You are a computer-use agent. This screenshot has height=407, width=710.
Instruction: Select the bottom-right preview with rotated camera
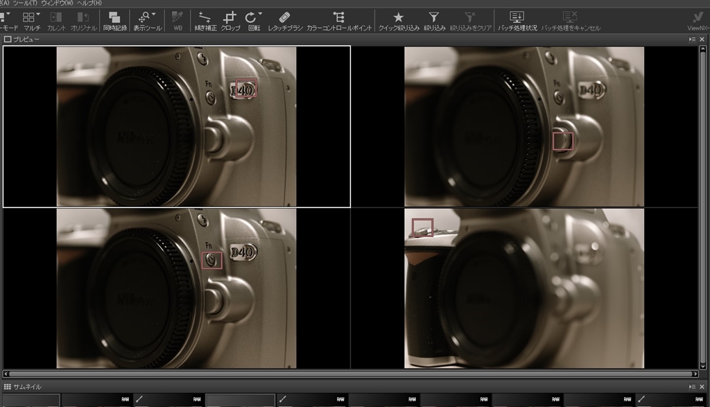pos(524,288)
